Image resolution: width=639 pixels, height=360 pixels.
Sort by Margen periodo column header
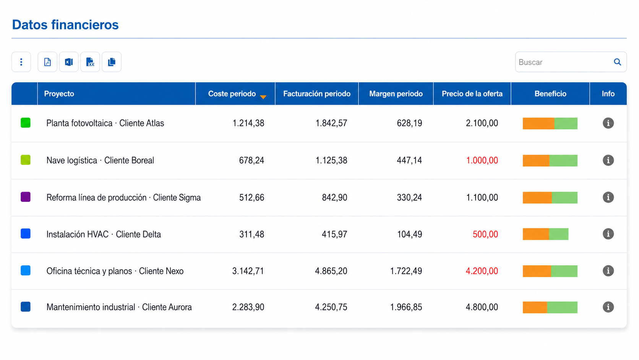click(396, 94)
